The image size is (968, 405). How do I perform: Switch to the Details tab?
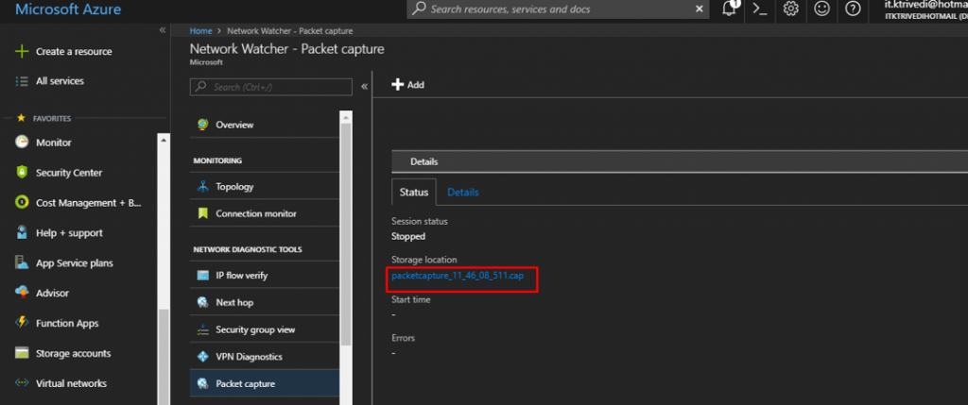tap(462, 192)
